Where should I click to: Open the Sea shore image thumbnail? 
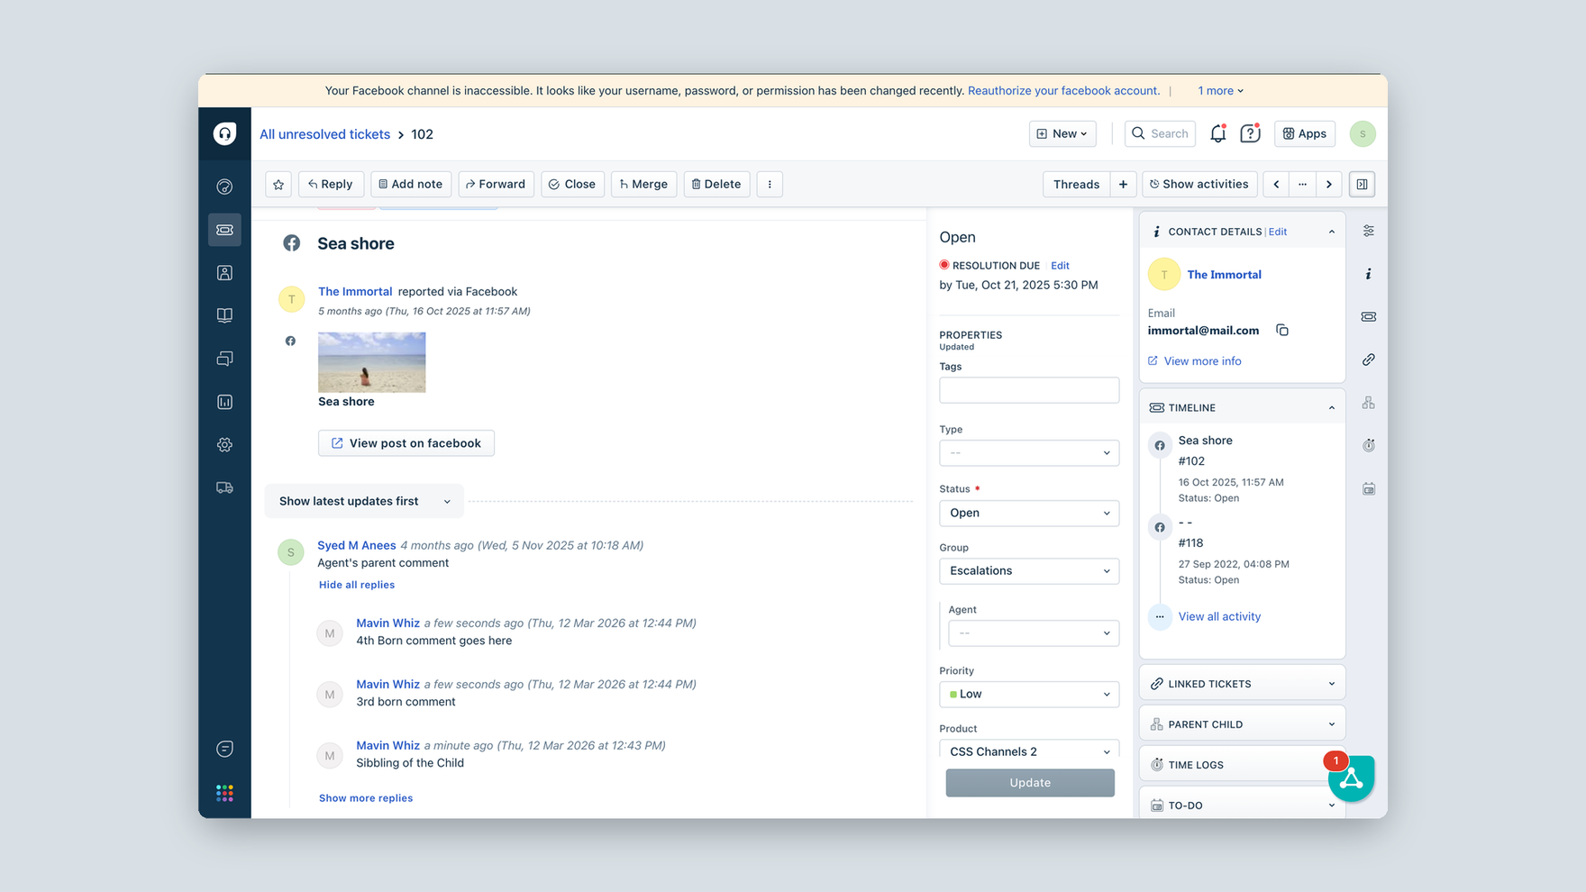tap(371, 362)
